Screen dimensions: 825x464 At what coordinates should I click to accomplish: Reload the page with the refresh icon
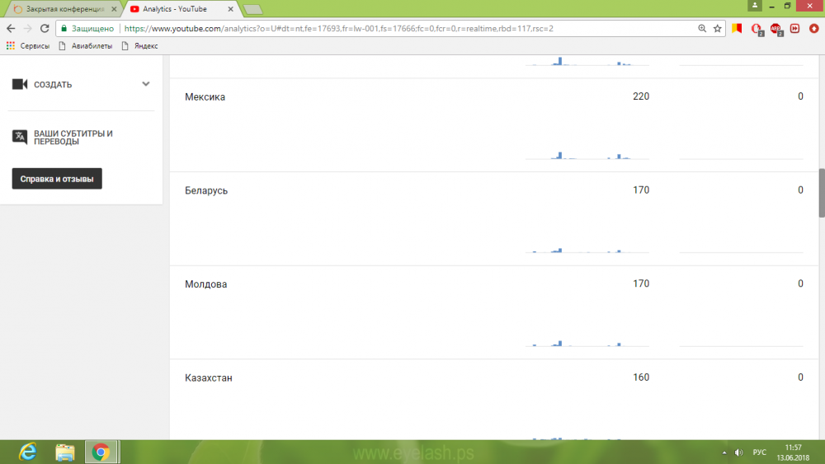tap(45, 28)
